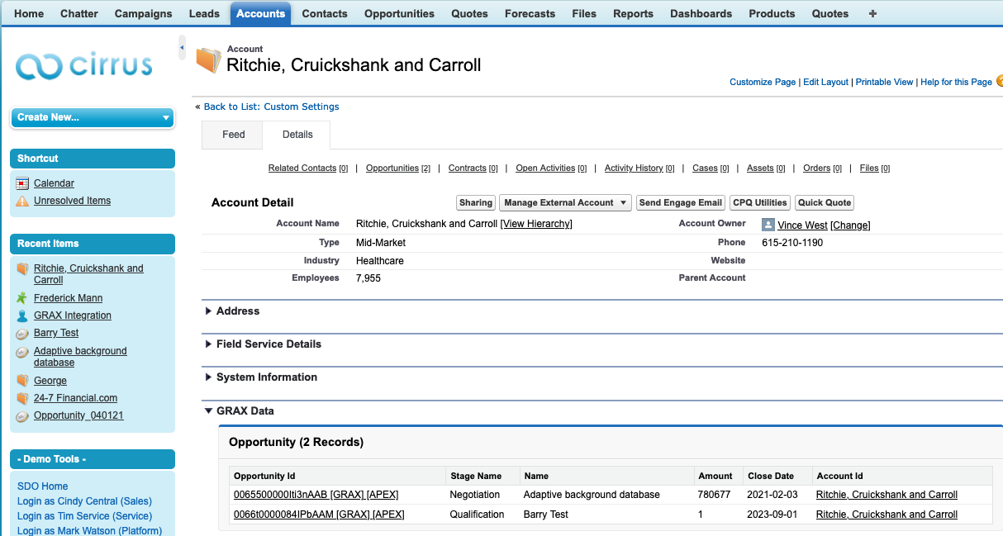Jump to Open Activities related list

tap(551, 168)
